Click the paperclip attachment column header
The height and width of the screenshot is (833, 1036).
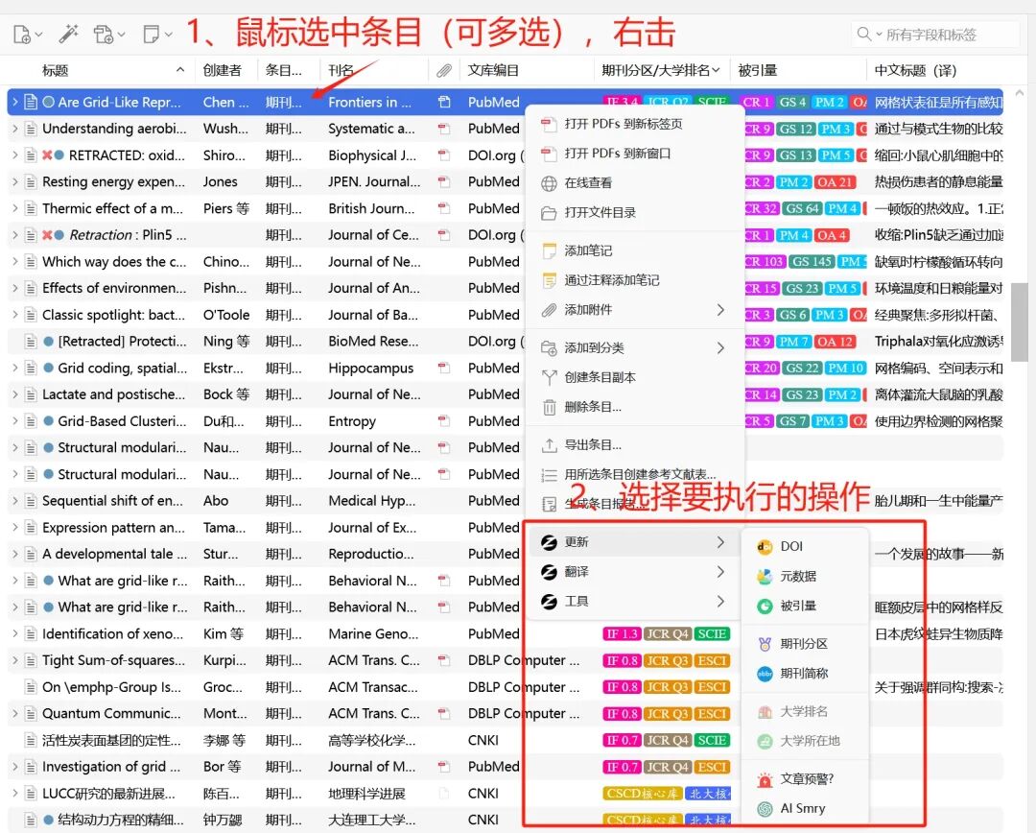click(x=444, y=70)
